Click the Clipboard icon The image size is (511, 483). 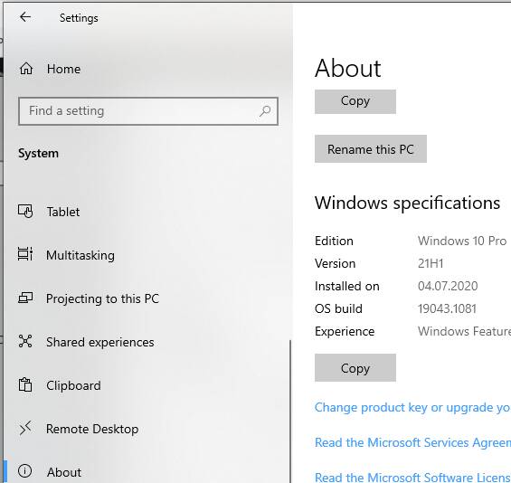25,384
